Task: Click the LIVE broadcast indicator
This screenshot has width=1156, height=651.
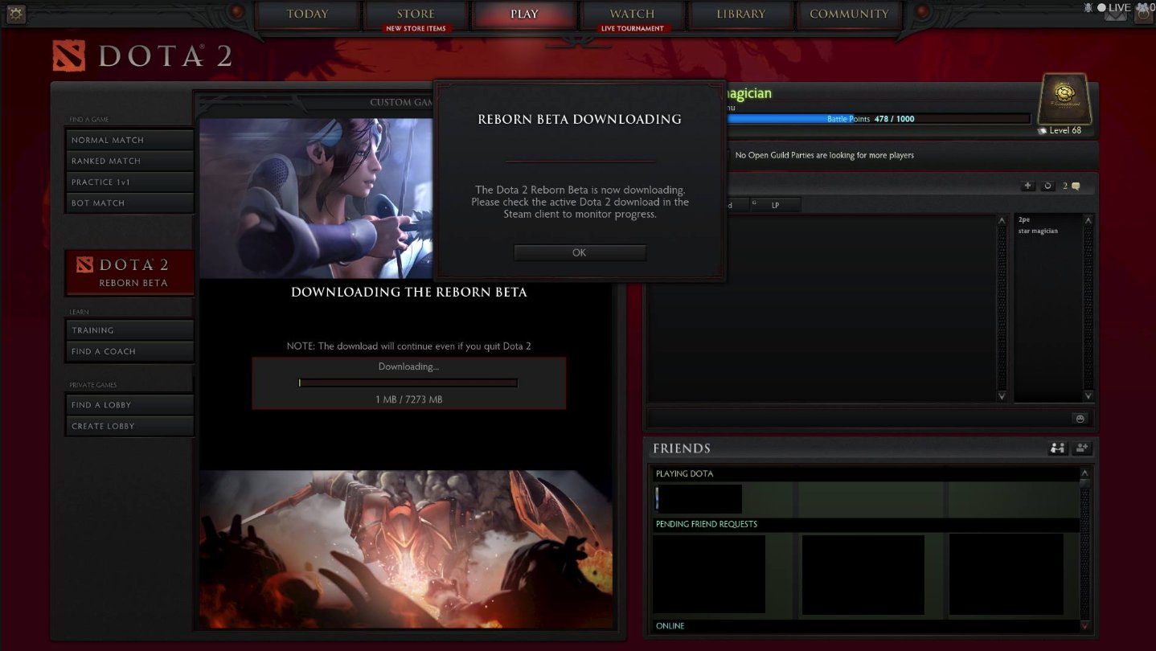Action: coord(1113,7)
